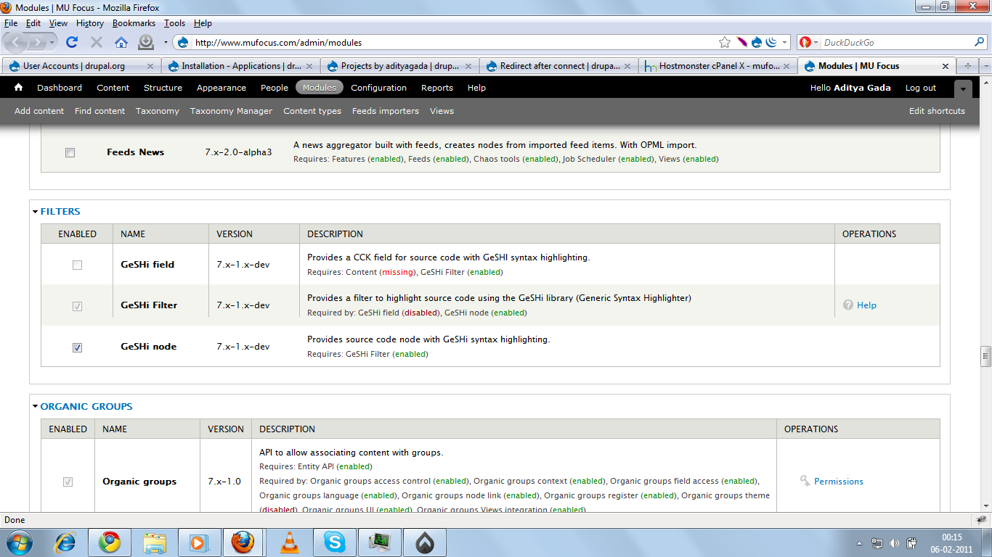Screen dimensions: 992x557
Task: Open the Structure admin section
Action: [x=163, y=88]
